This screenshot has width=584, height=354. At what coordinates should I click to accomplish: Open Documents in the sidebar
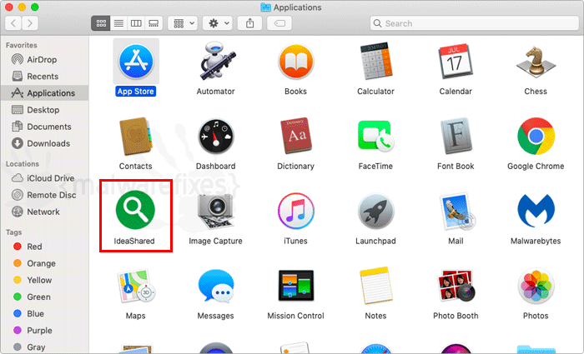pyautogui.click(x=45, y=127)
